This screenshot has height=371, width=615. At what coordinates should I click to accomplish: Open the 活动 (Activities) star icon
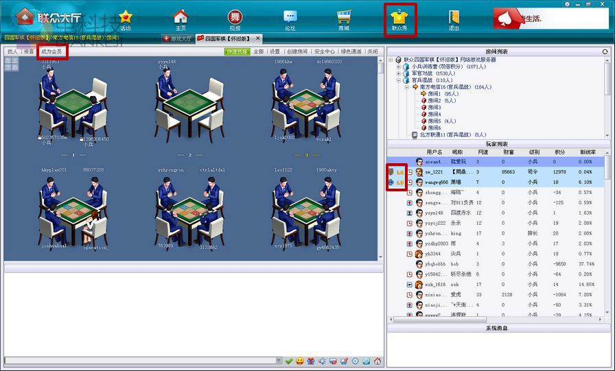click(125, 19)
